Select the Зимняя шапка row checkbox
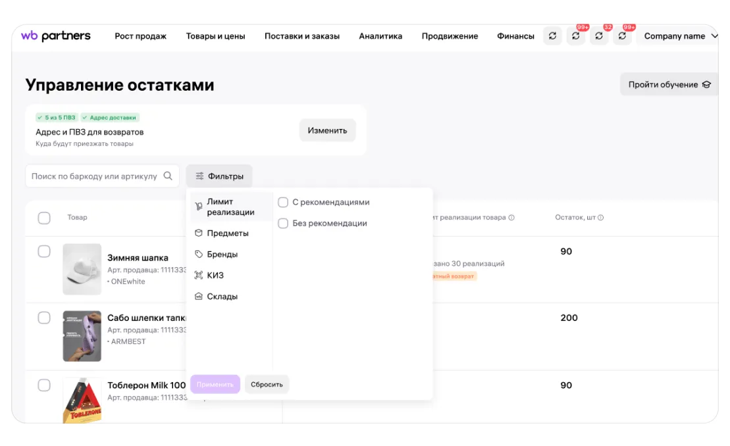 pos(44,251)
